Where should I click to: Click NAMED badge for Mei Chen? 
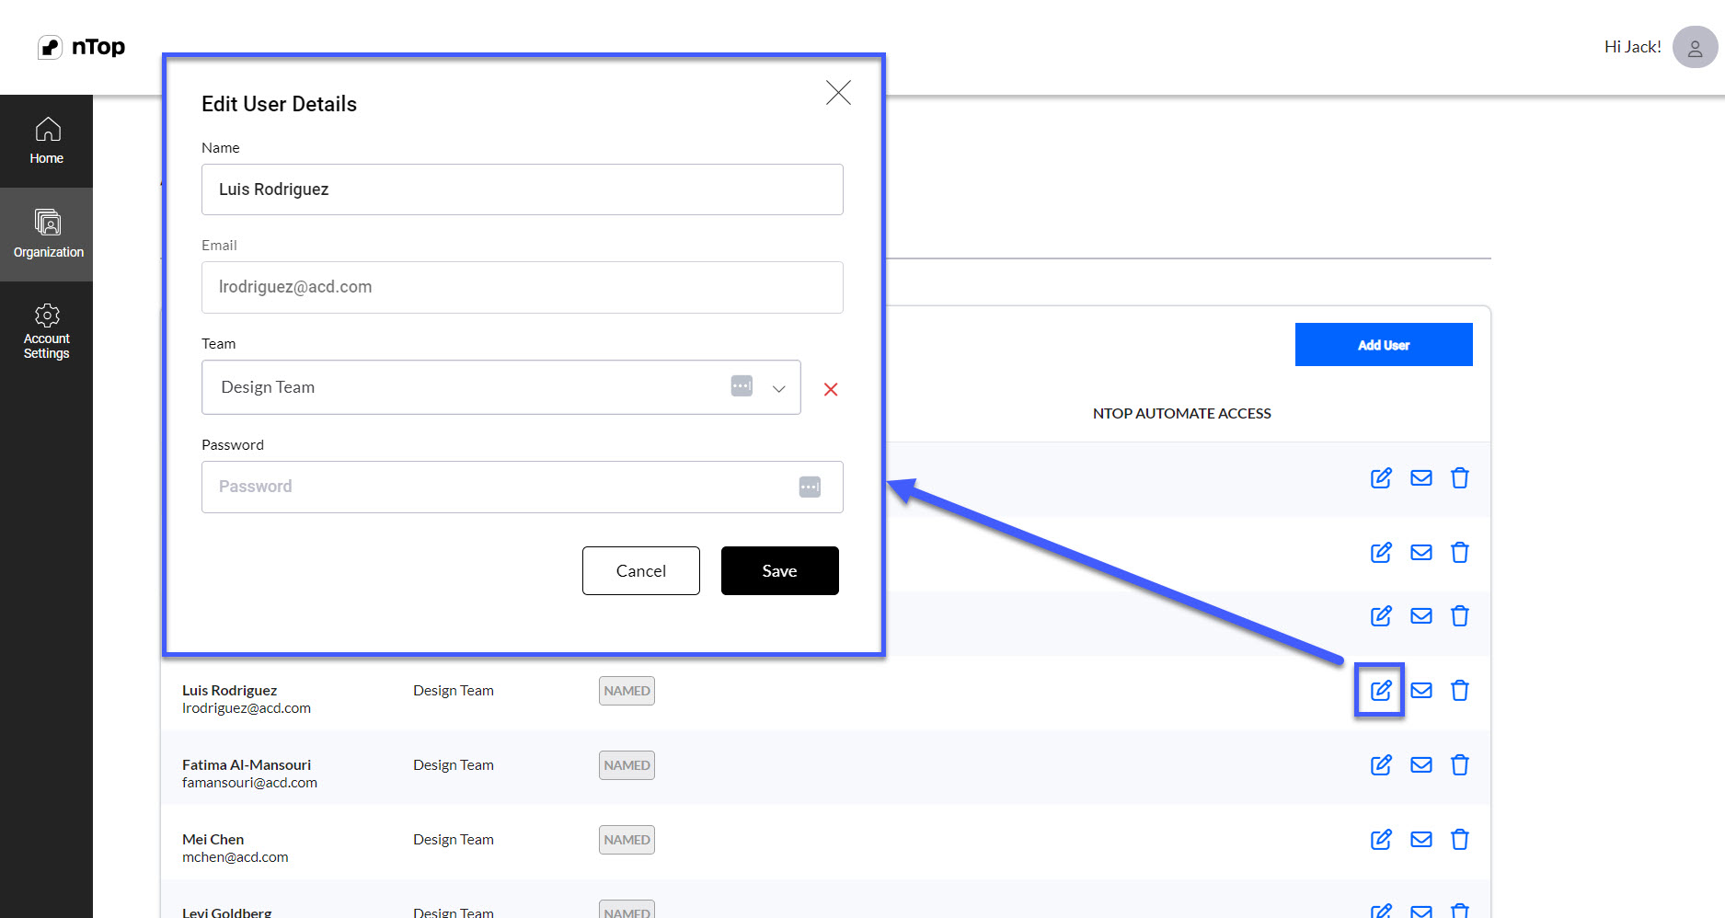[627, 840]
